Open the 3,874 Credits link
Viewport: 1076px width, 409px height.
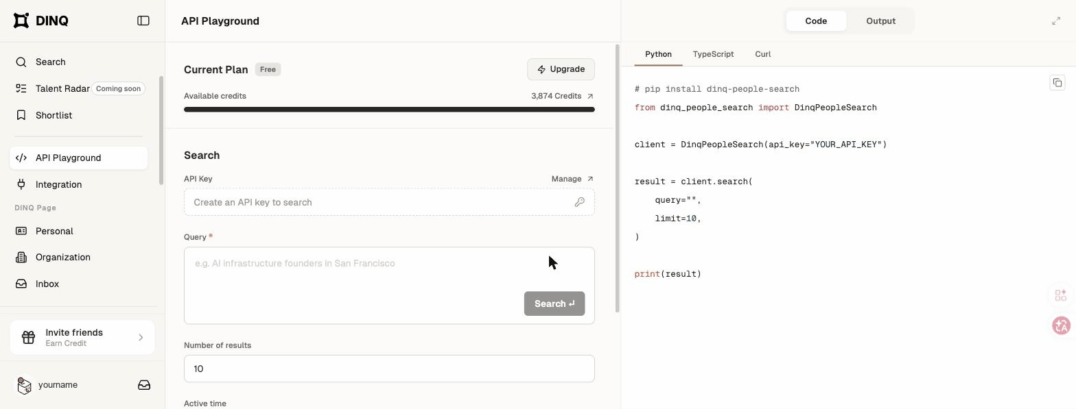point(563,96)
